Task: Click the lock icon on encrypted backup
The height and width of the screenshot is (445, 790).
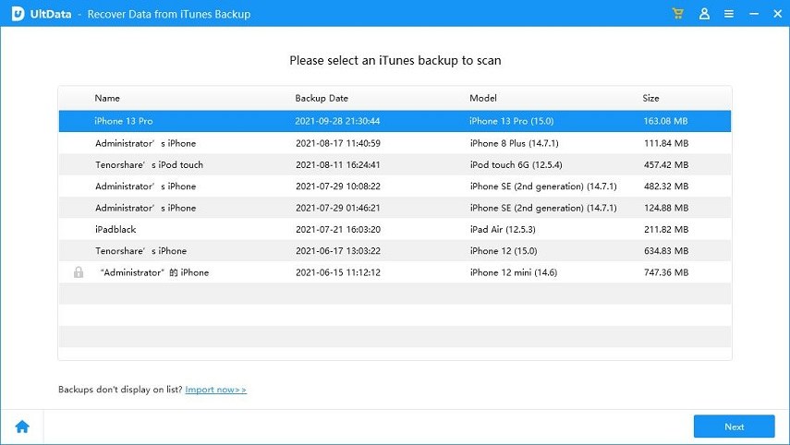Action: point(78,272)
